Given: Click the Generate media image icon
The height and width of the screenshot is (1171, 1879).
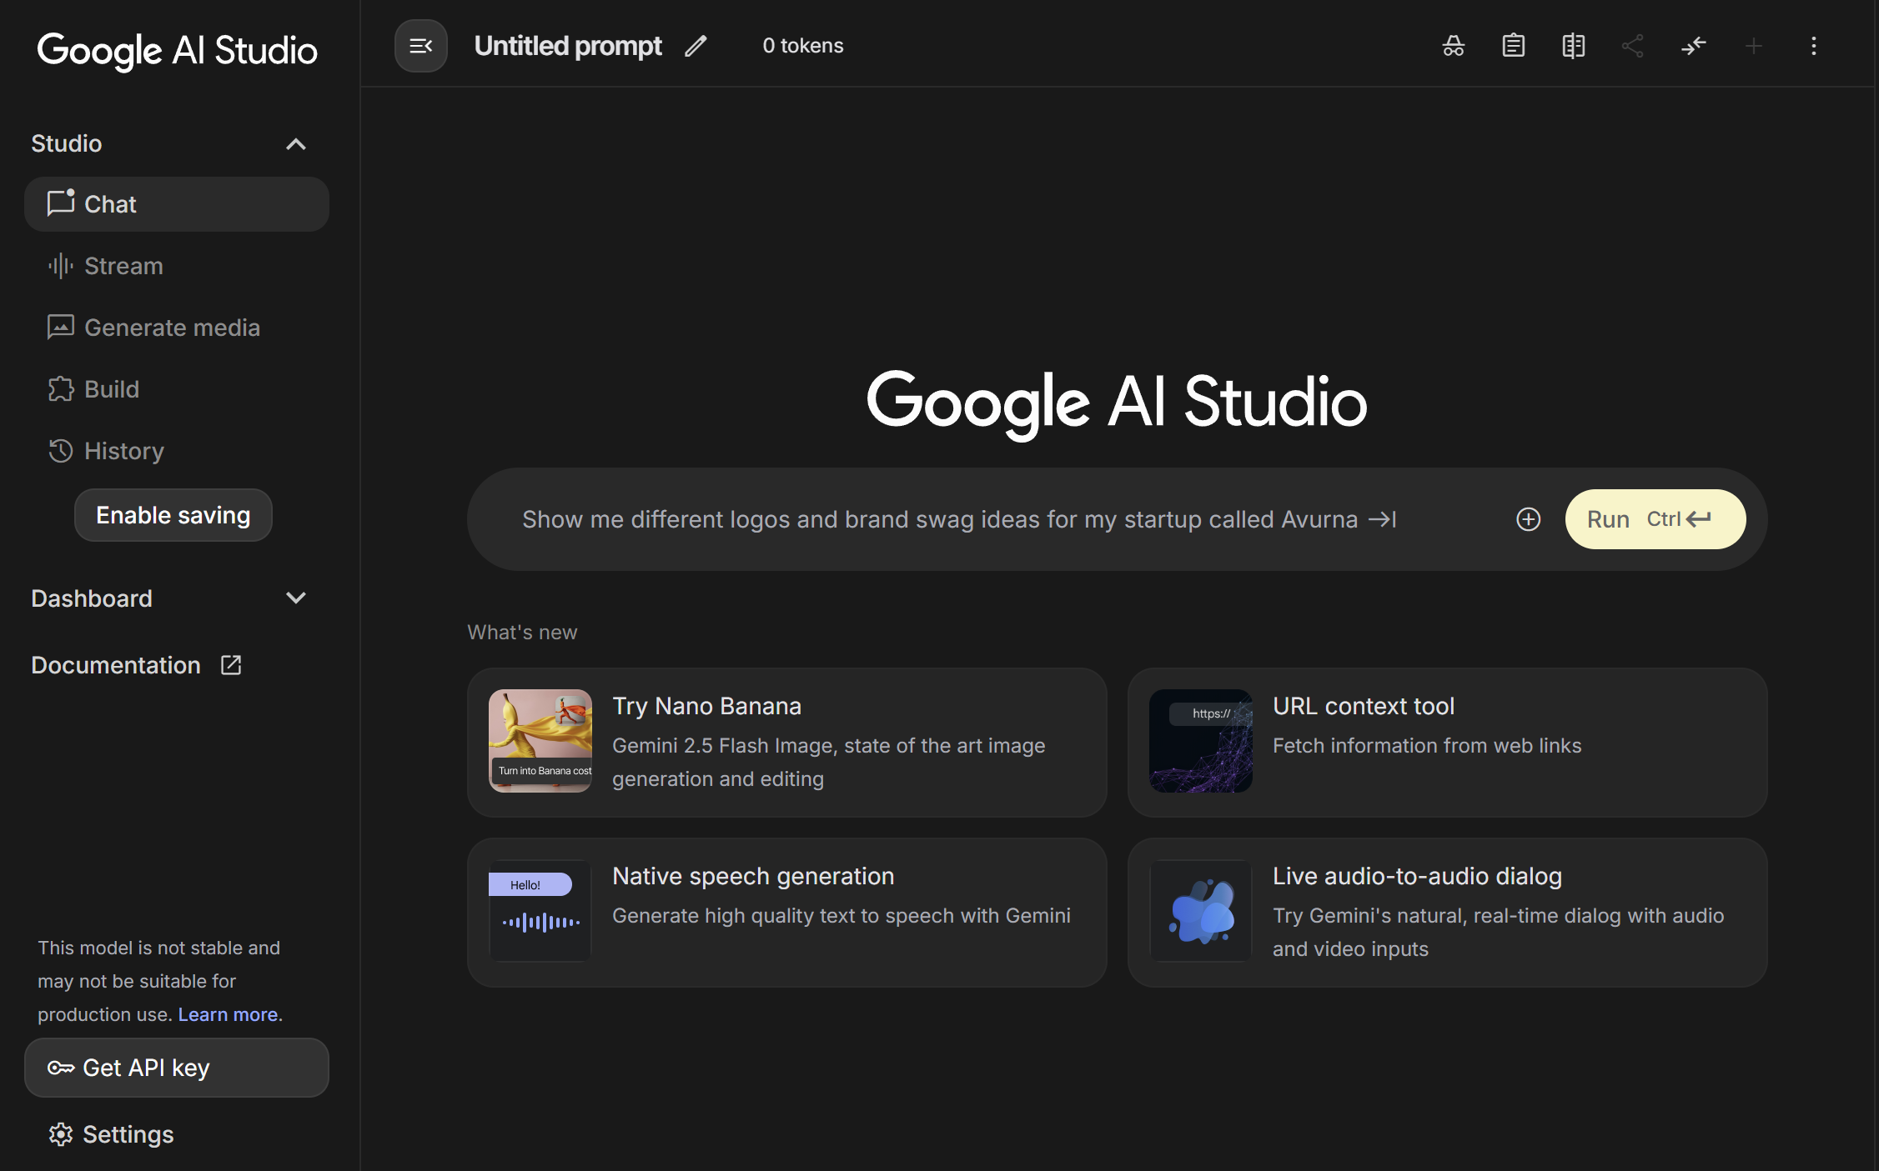Looking at the screenshot, I should pyautogui.click(x=61, y=328).
